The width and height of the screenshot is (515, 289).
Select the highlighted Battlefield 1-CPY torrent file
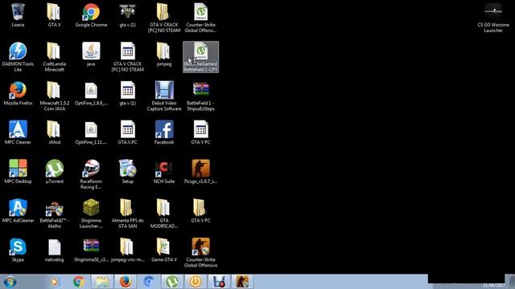(x=200, y=57)
